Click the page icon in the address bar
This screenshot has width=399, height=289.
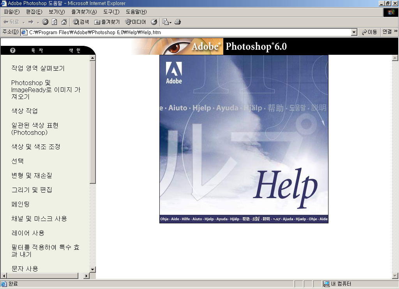tap(25, 32)
